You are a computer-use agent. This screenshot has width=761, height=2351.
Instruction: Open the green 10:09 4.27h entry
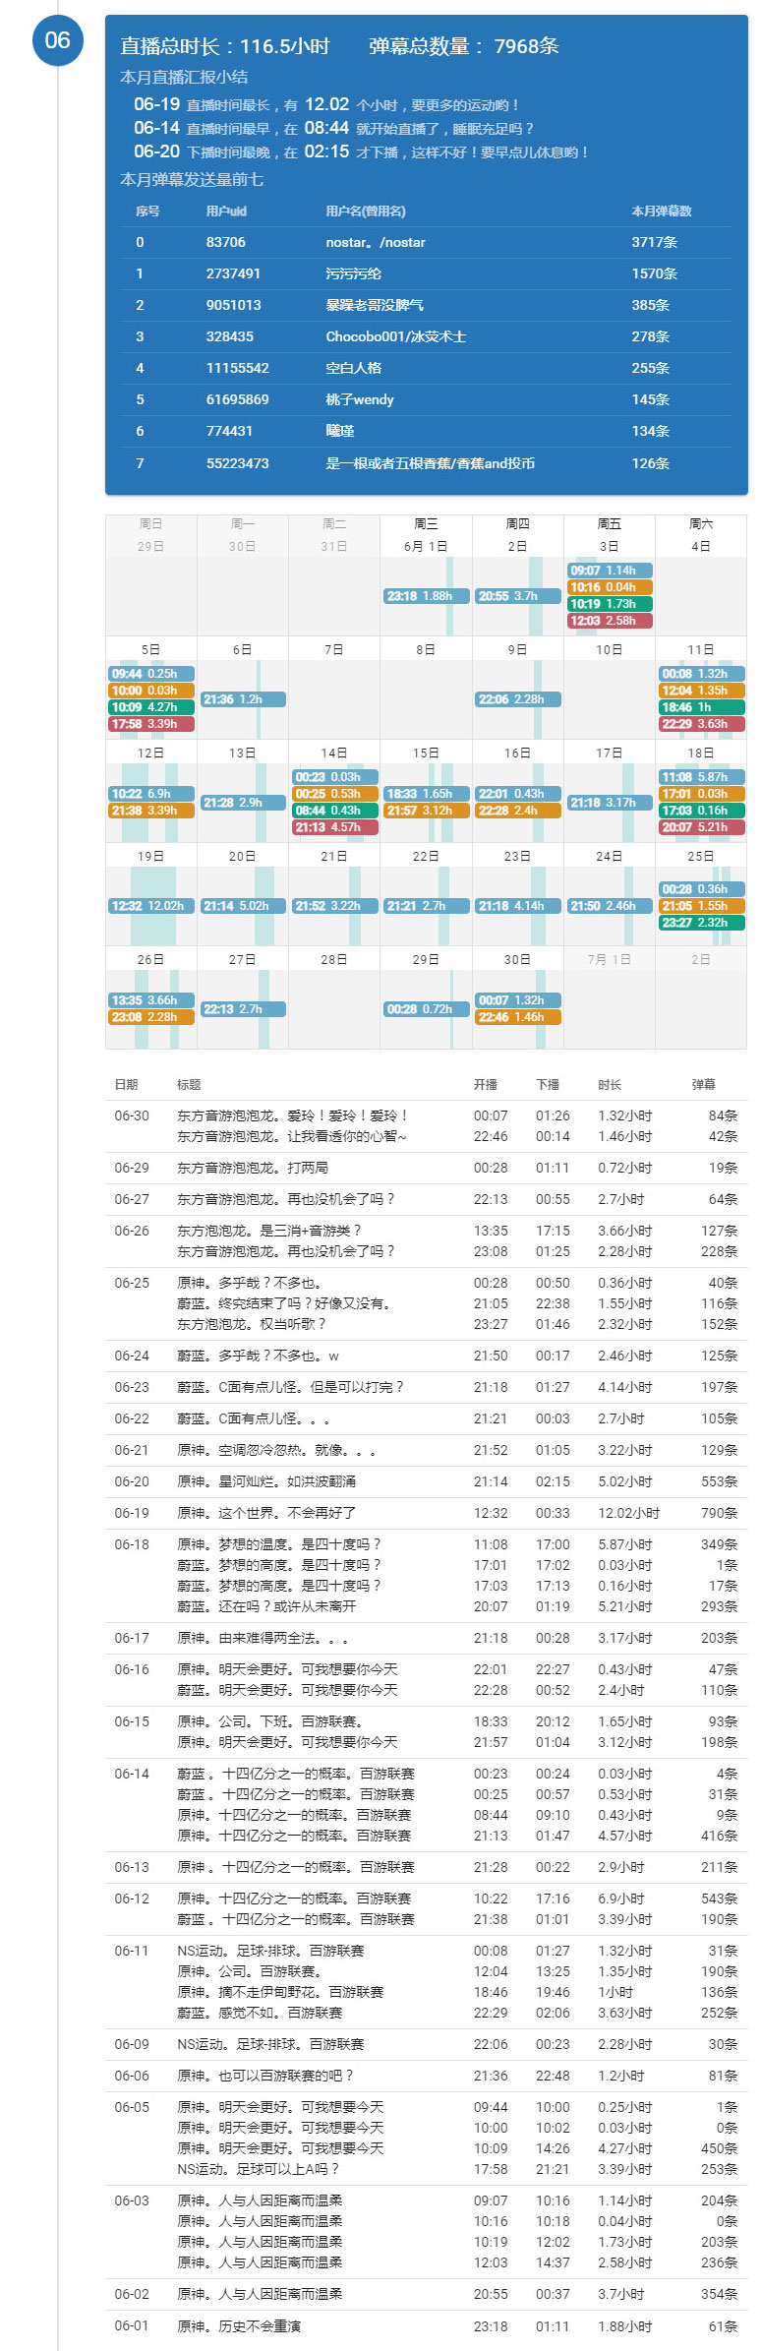151,707
